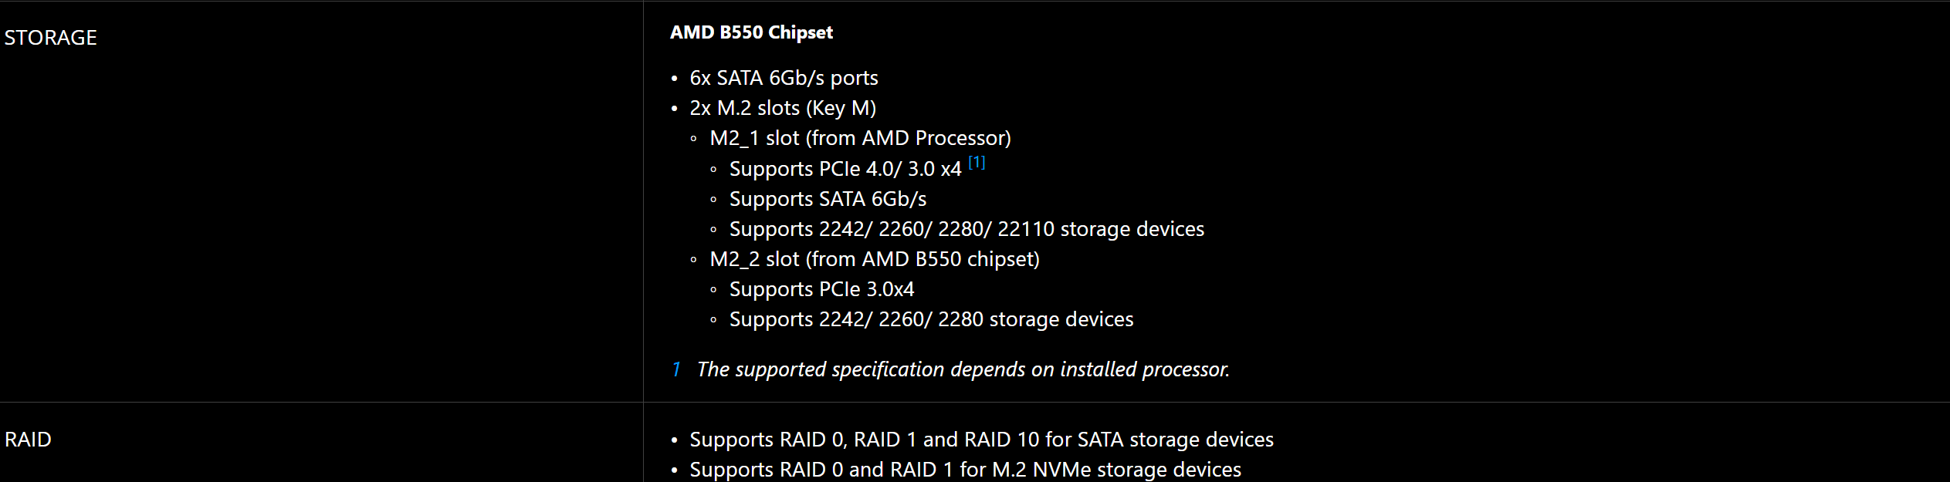Image resolution: width=1950 pixels, height=482 pixels.
Task: Click the 6x SATA 6Gb/s ports line
Action: click(784, 78)
